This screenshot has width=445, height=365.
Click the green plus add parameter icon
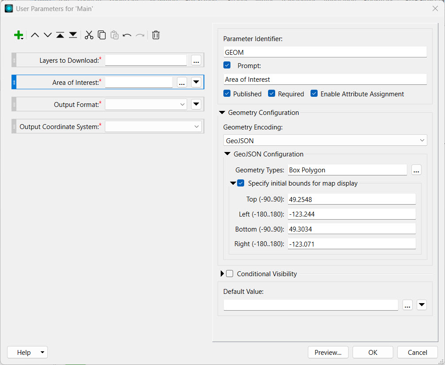(18, 35)
